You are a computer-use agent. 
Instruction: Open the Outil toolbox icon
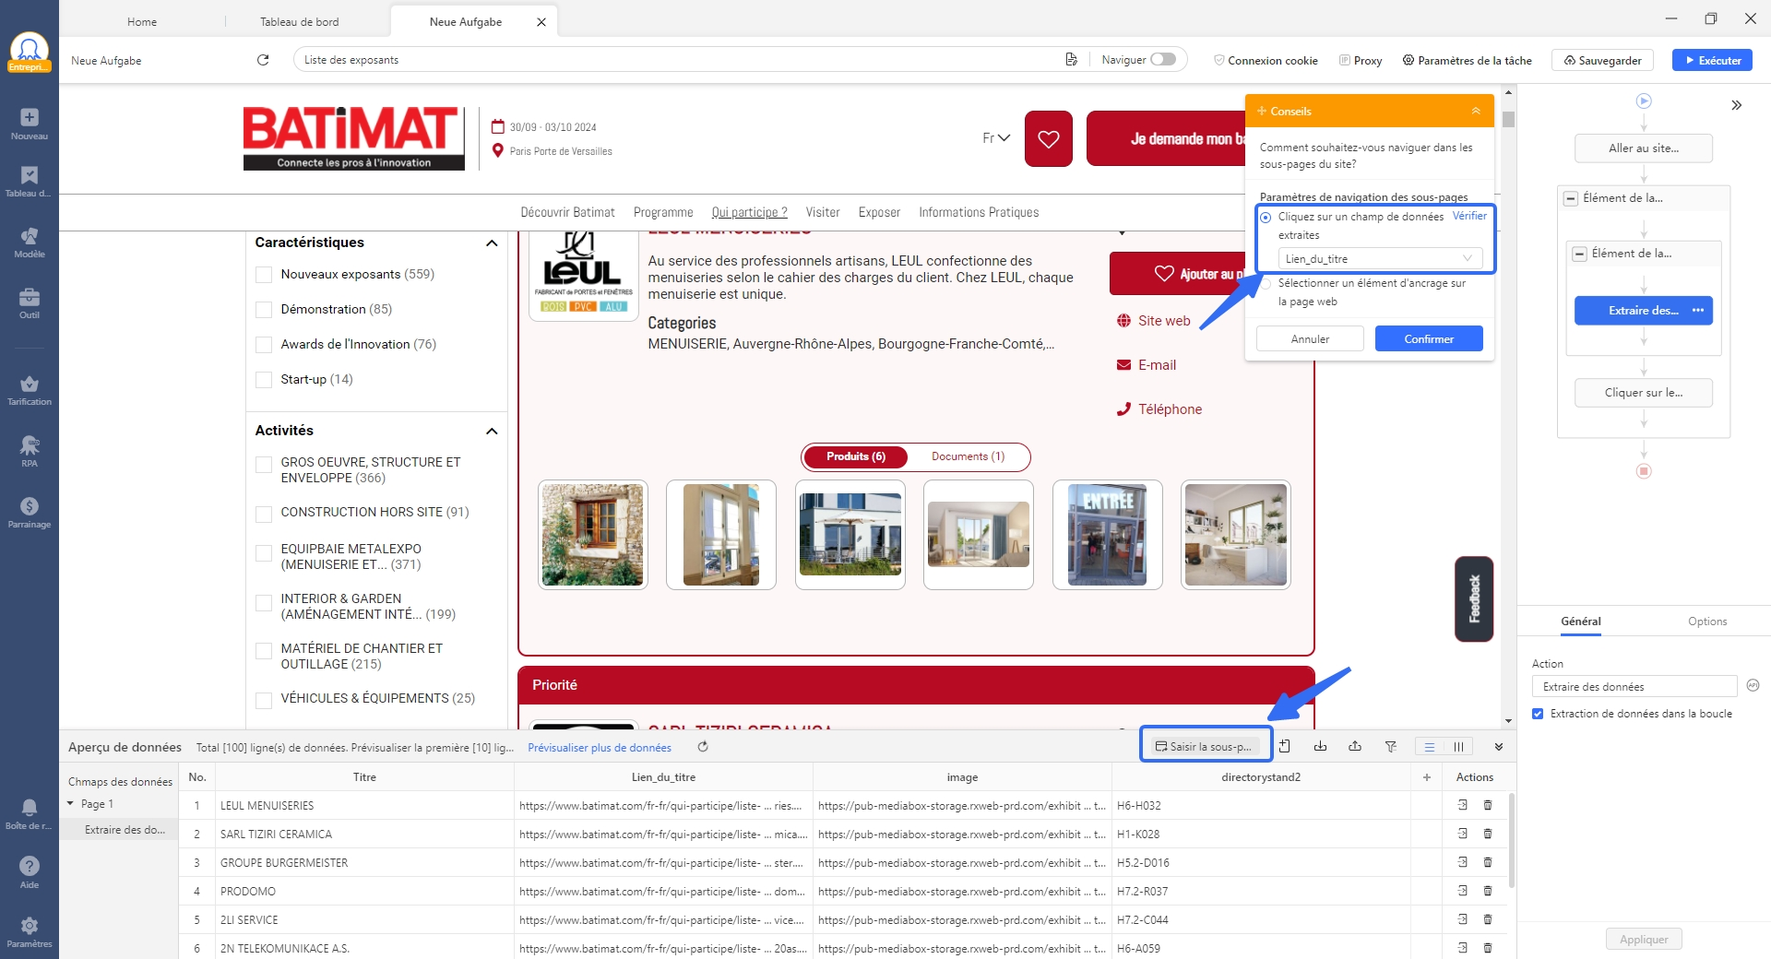tap(30, 303)
